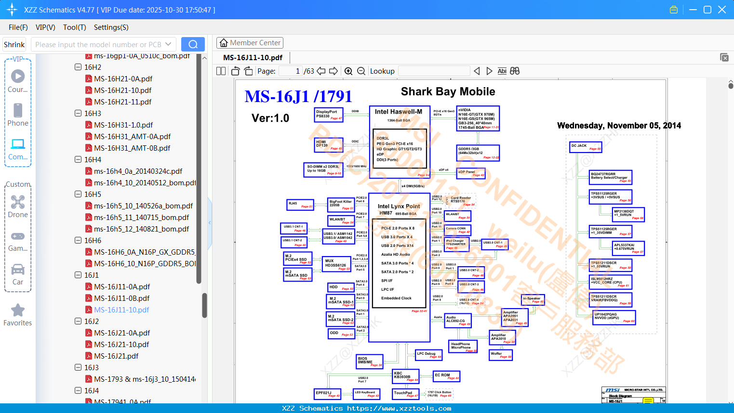
Task: Open the model number dropdown arrow
Action: coord(168,44)
